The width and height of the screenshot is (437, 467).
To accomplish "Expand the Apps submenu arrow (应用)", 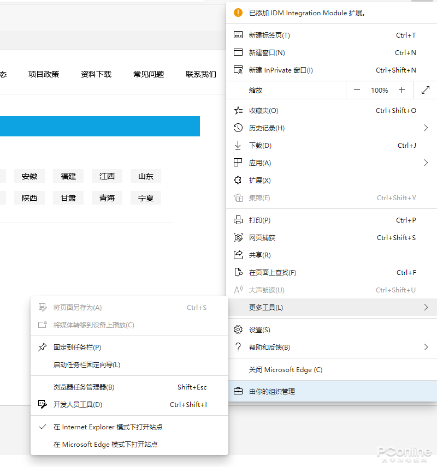I will tap(426, 163).
